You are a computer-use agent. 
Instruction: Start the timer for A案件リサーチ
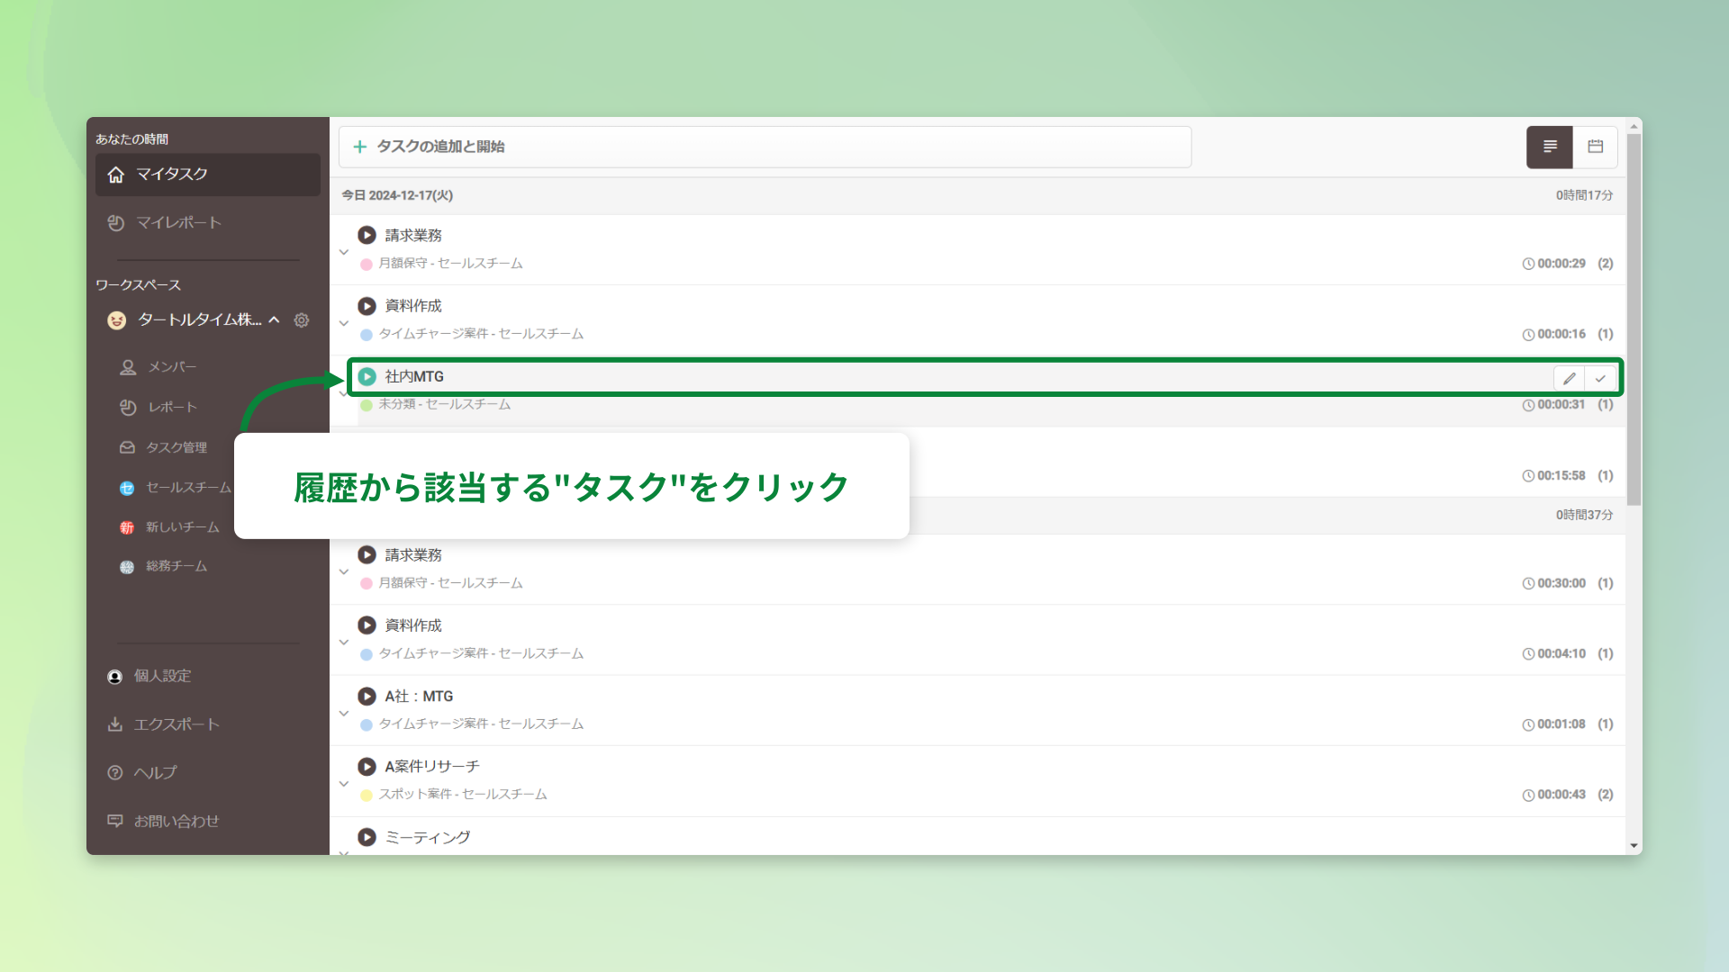pos(367,766)
